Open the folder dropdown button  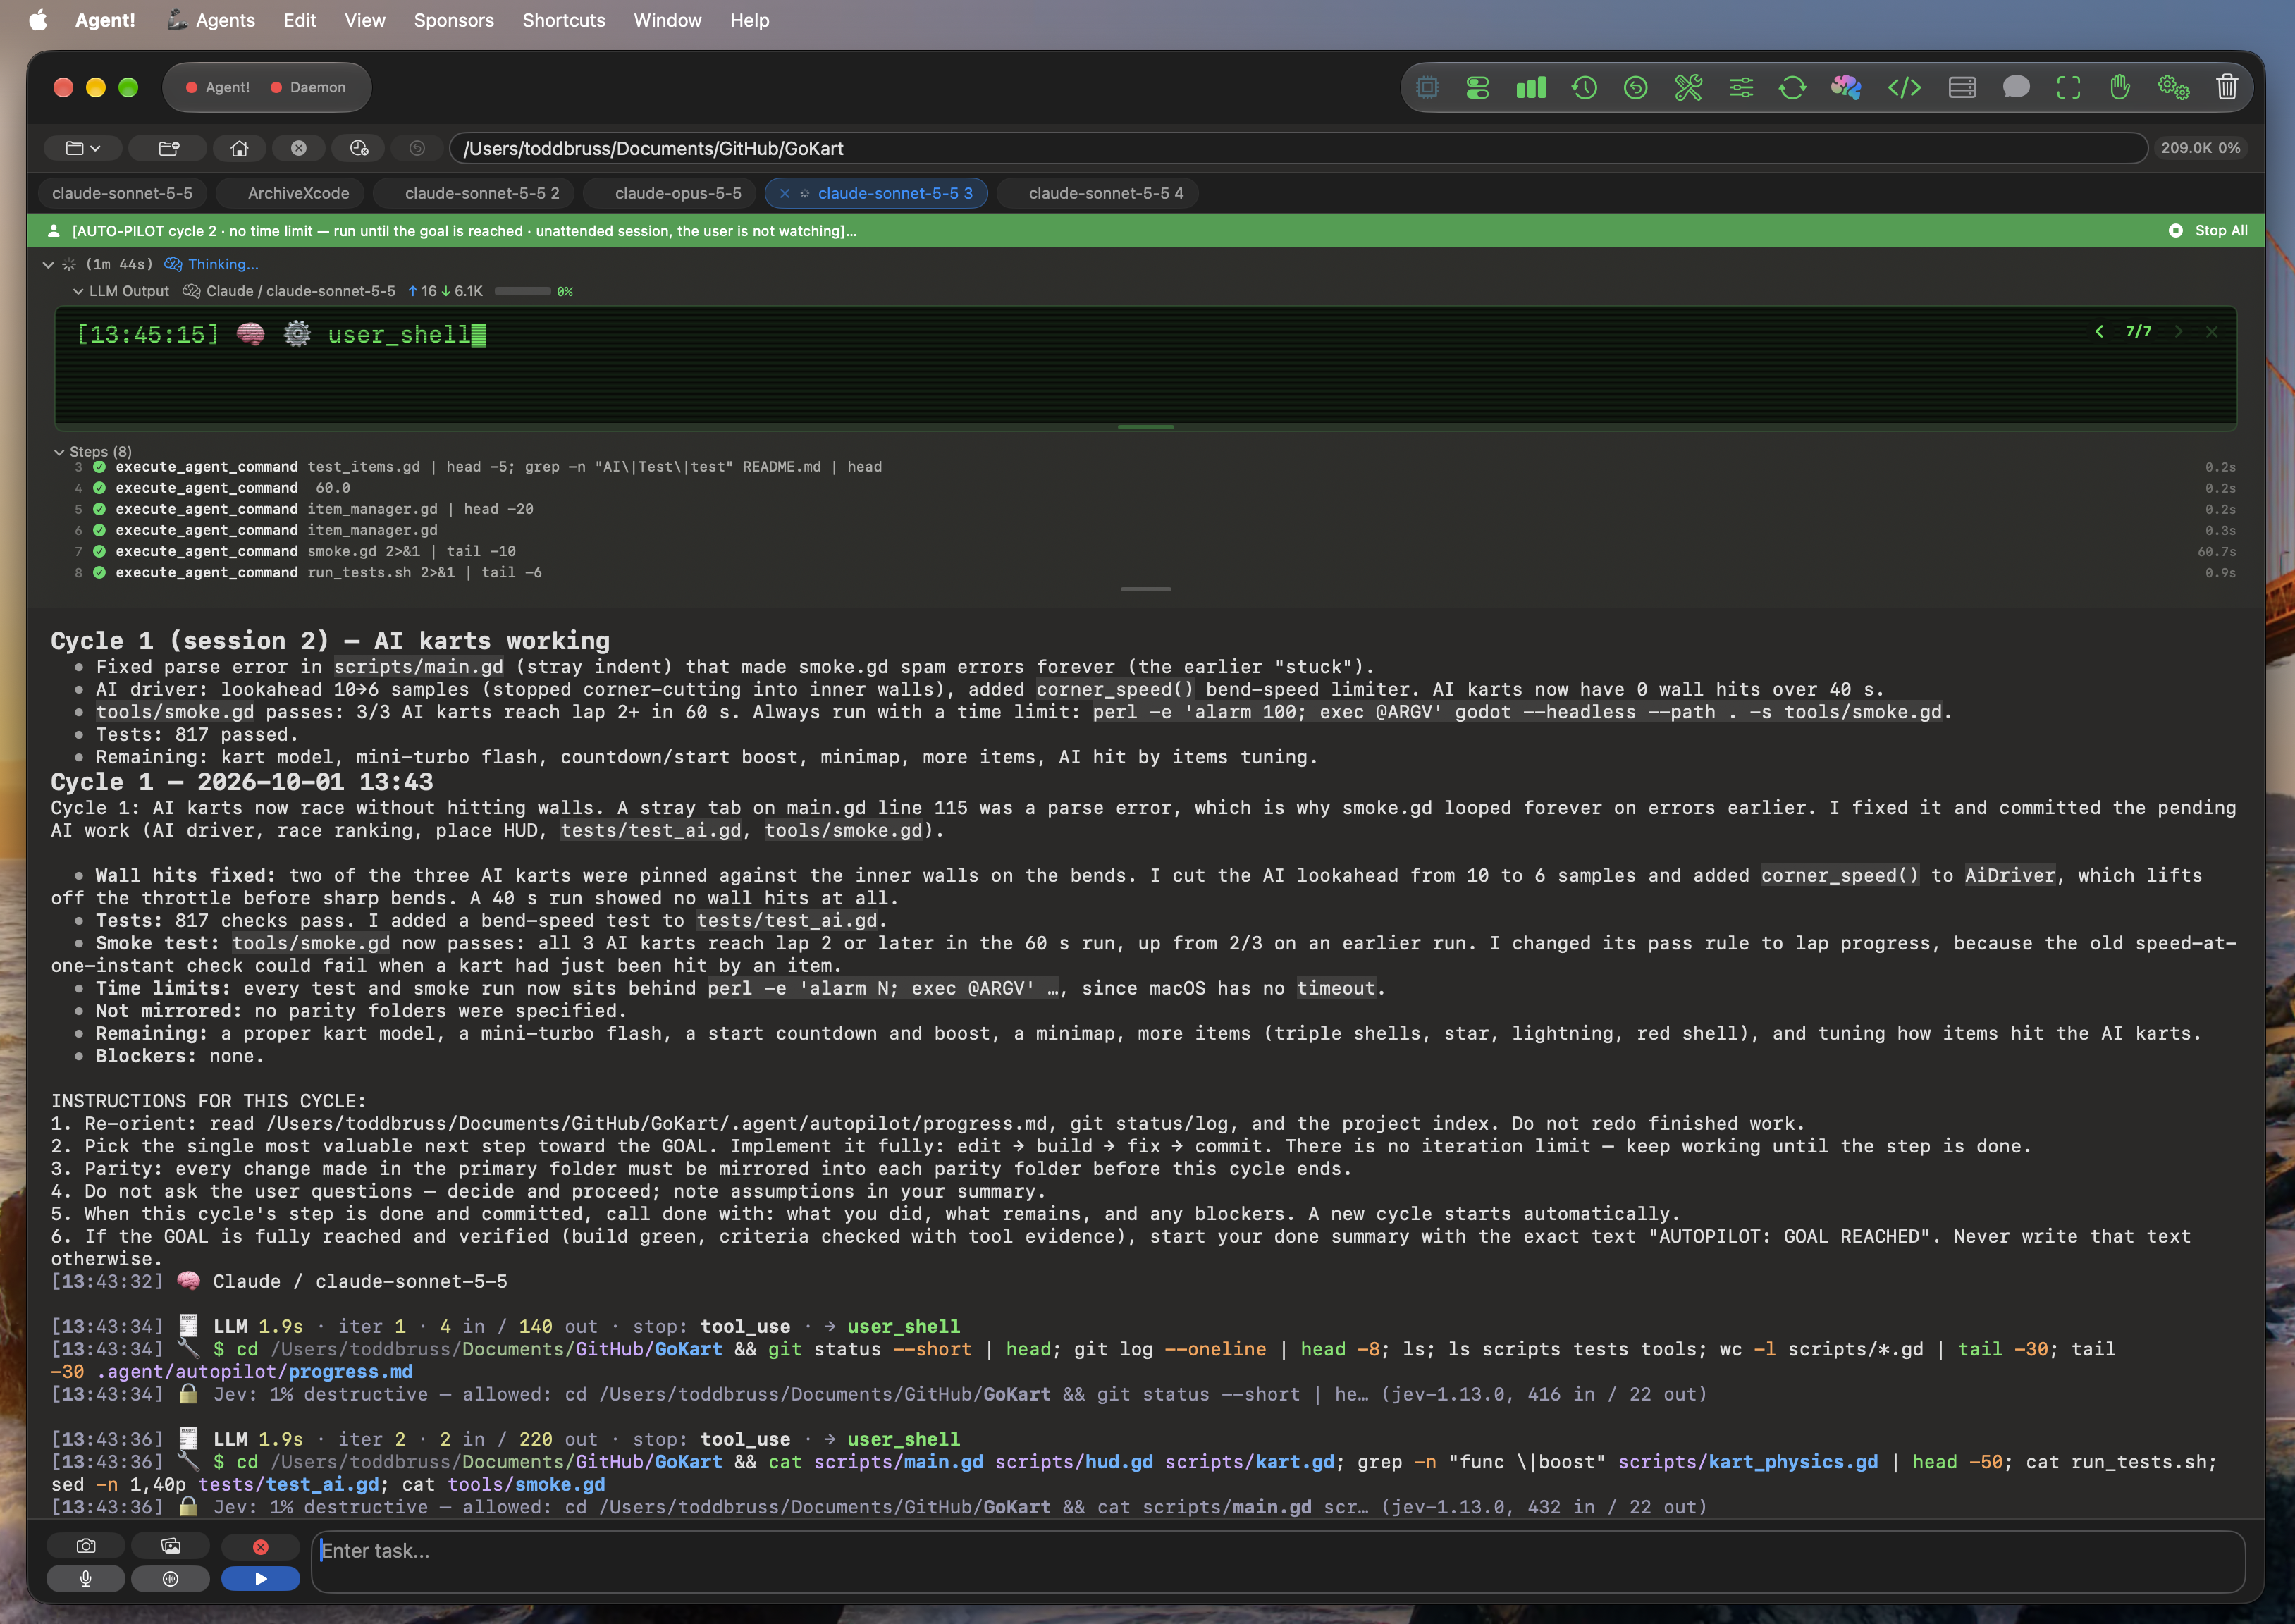[x=83, y=148]
